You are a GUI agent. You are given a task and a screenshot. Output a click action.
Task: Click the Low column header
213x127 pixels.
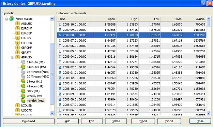click(150, 19)
